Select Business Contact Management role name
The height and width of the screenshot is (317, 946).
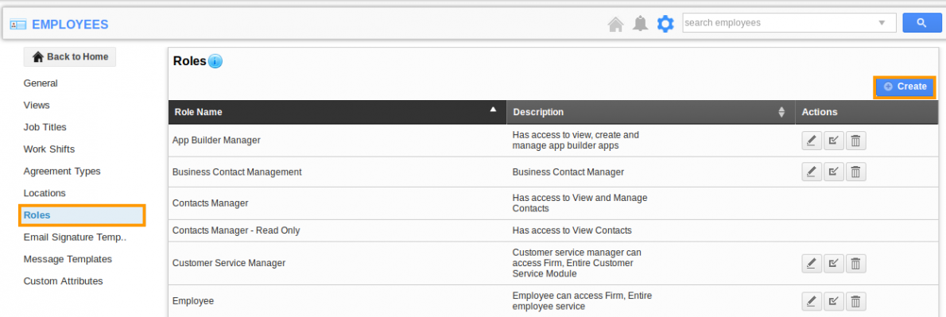[x=237, y=172]
